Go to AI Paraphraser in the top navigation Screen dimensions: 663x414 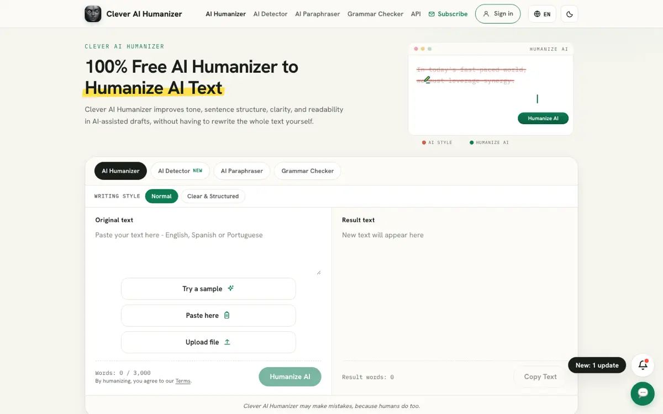pyautogui.click(x=317, y=14)
